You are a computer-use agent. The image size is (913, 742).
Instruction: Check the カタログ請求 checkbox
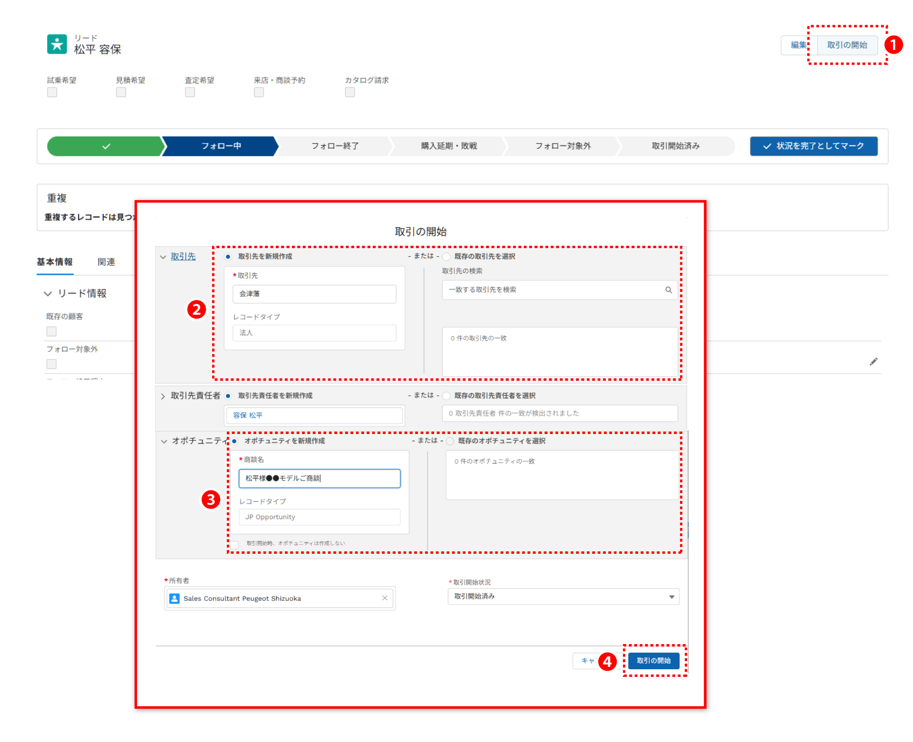(x=350, y=92)
